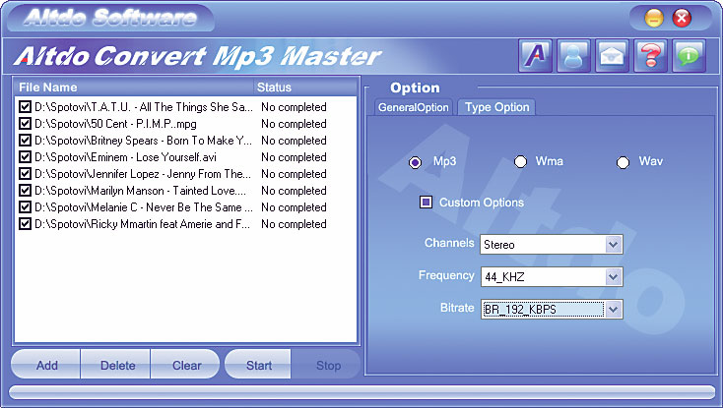This screenshot has width=723, height=408.
Task: Open the Bitrate dropdown arrow
Action: (x=613, y=309)
